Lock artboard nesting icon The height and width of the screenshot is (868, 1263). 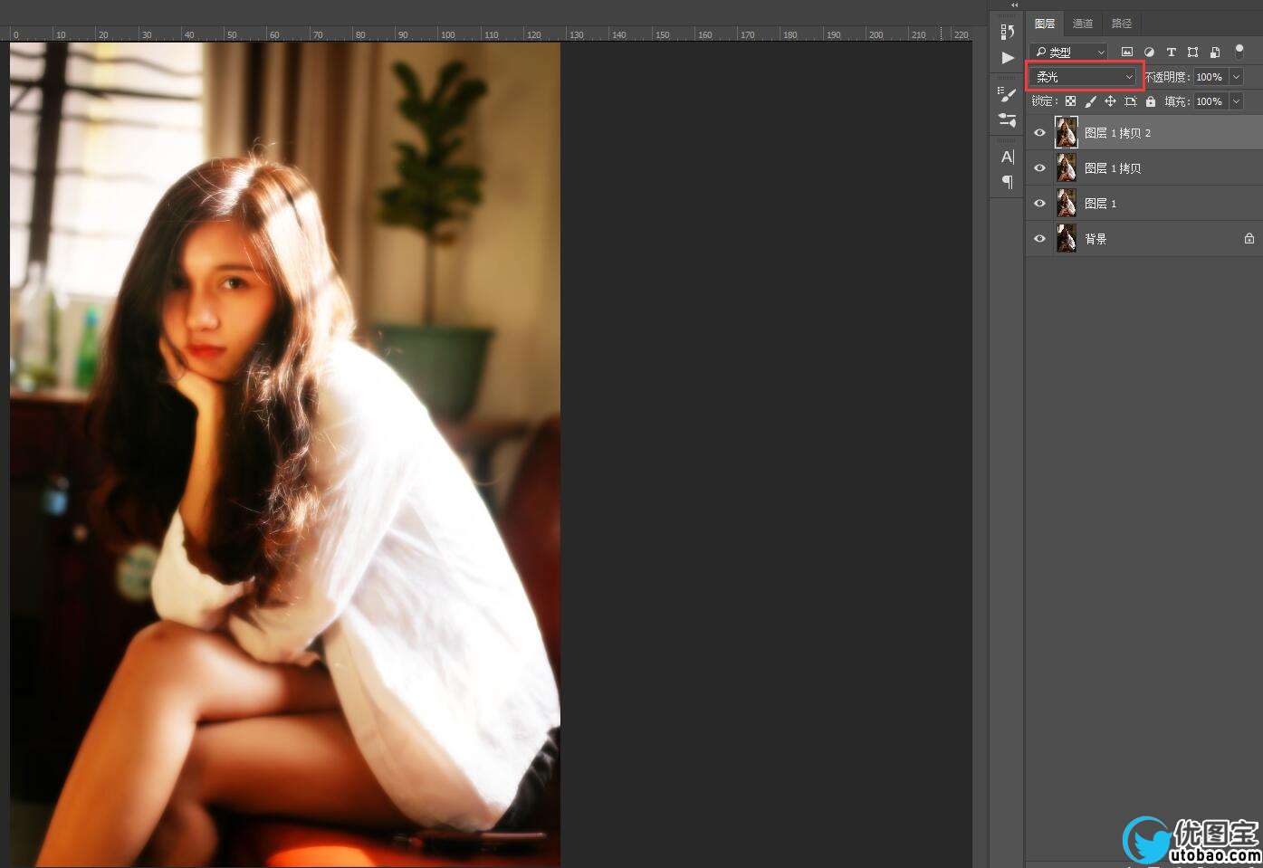click(x=1131, y=101)
